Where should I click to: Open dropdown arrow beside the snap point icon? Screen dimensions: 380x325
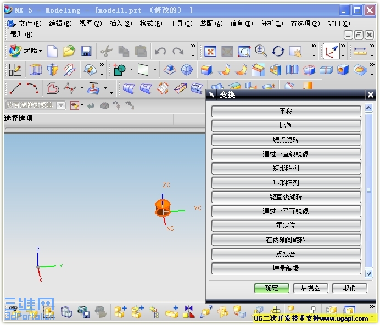point(82,105)
